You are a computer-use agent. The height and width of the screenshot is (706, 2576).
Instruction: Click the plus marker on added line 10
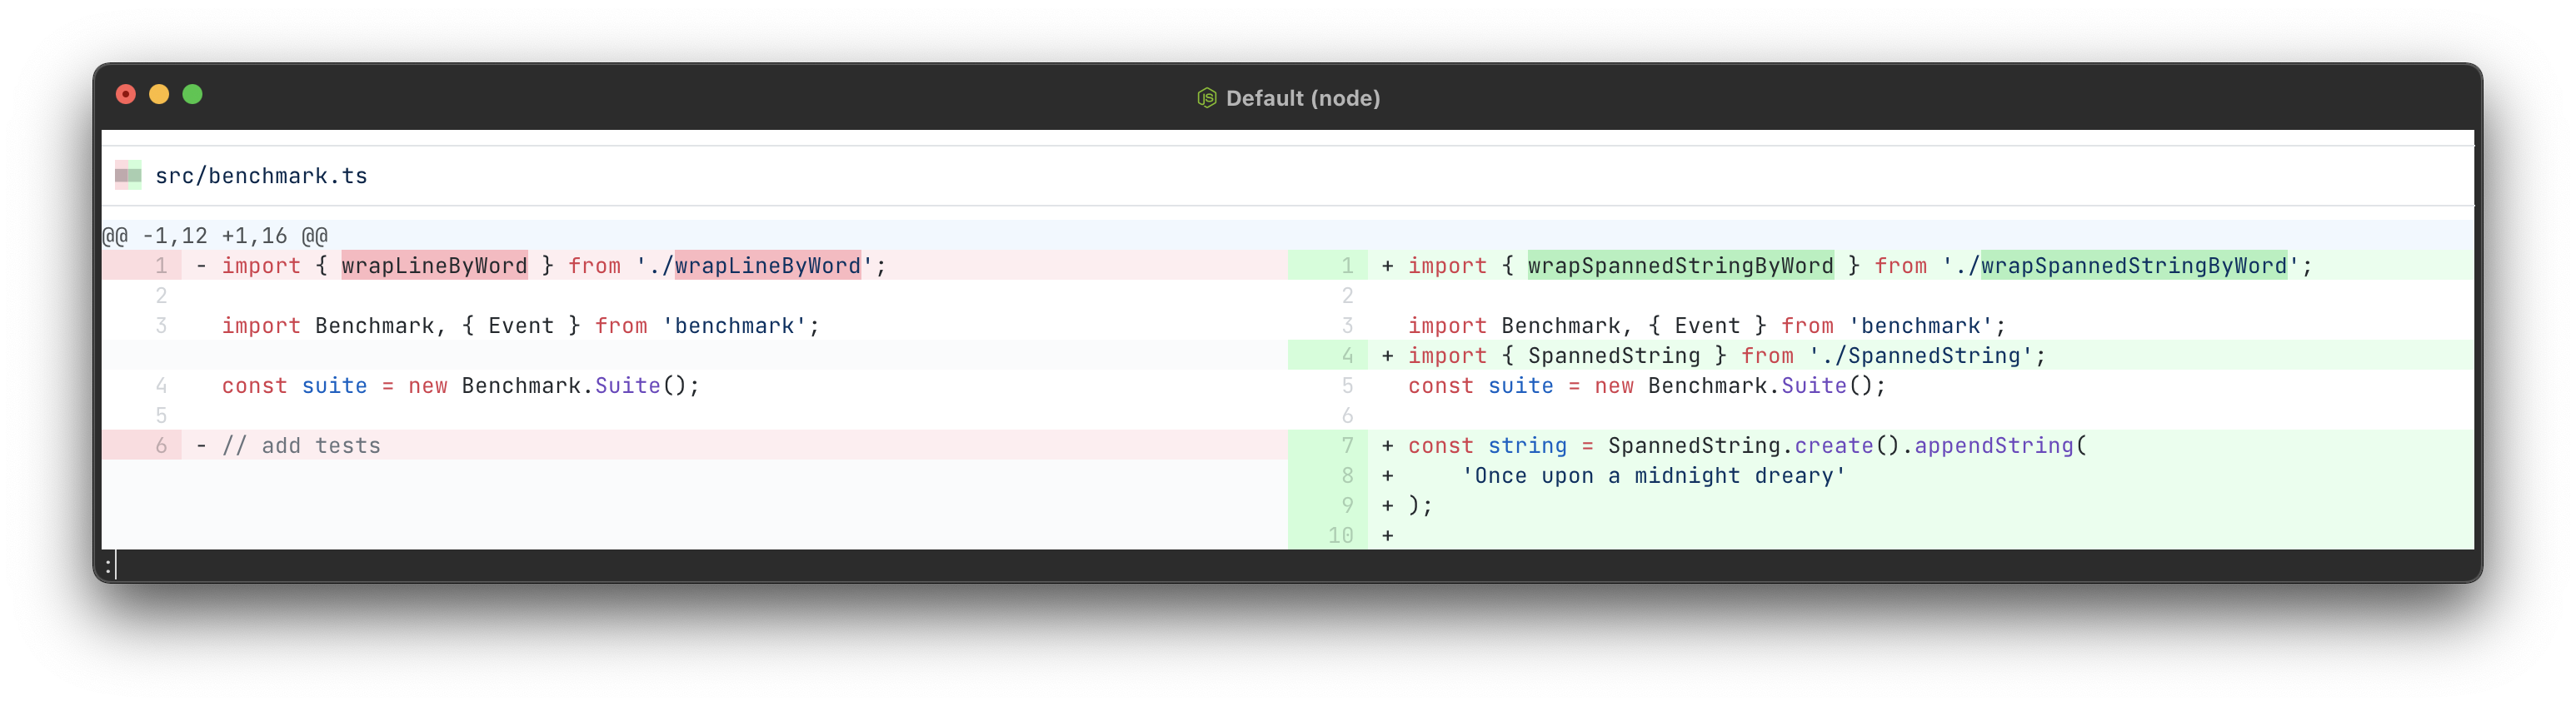(x=1387, y=536)
